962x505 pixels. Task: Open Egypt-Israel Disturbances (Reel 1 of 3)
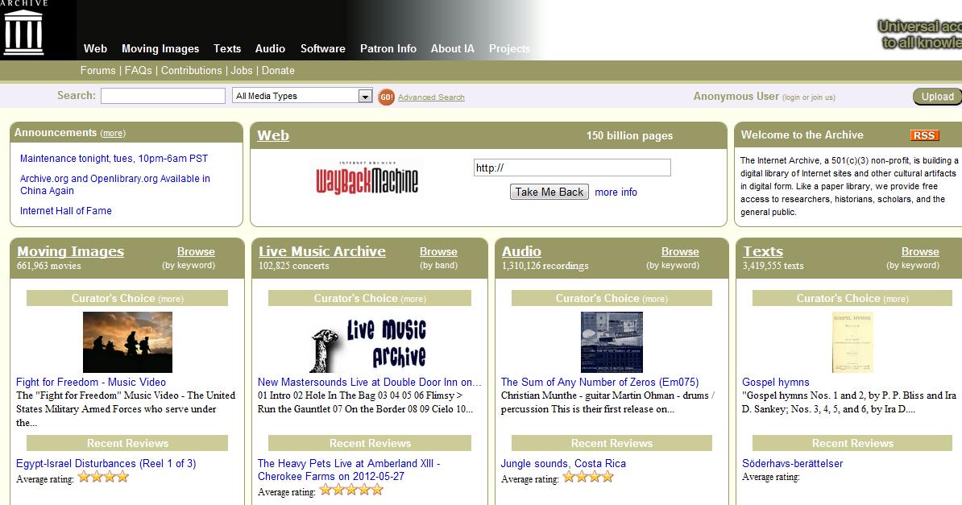(106, 463)
